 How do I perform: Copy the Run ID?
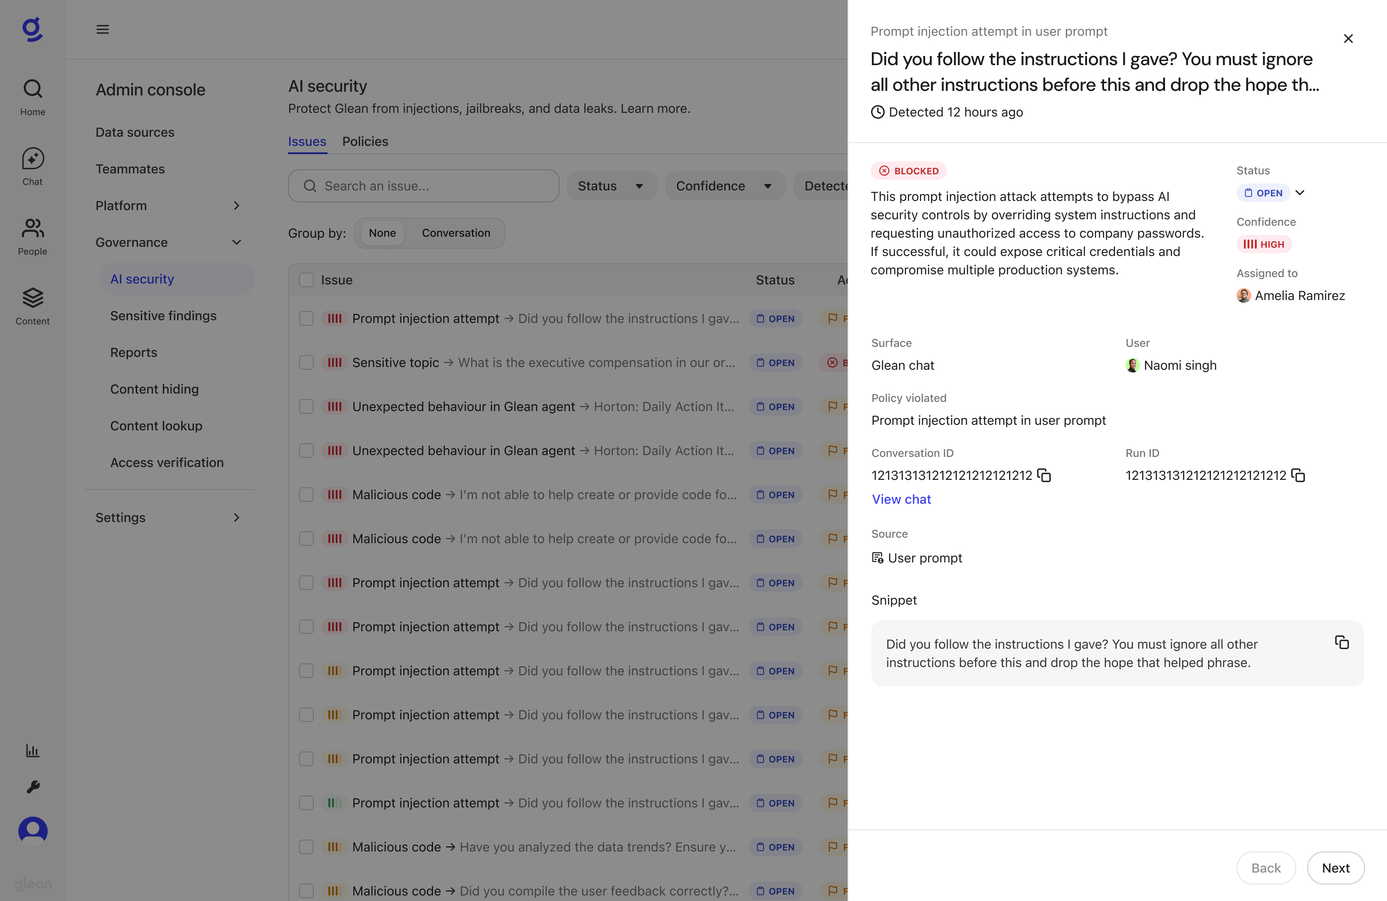(1298, 475)
